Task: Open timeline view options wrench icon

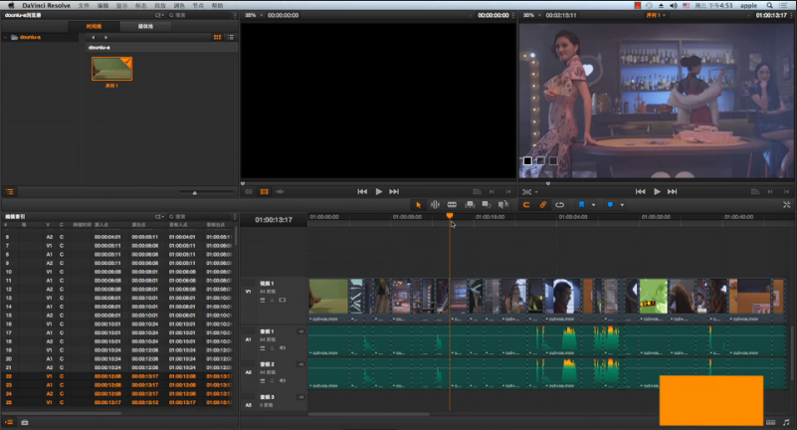Action: click(786, 205)
